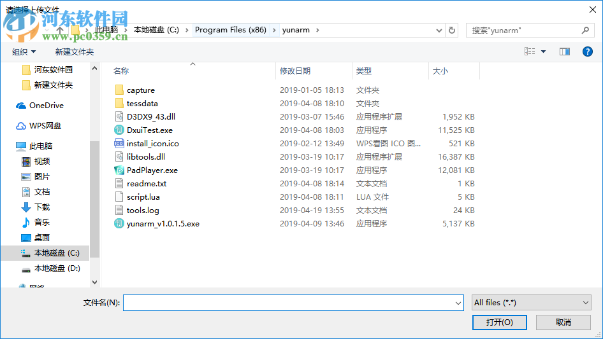Select DxuiTest.exe application icon

coord(119,130)
